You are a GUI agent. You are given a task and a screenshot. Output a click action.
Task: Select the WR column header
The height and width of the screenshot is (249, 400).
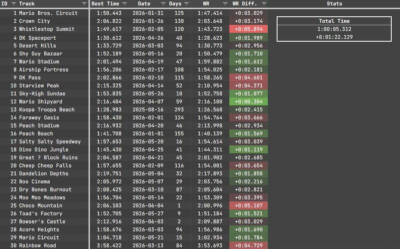coord(210,4)
